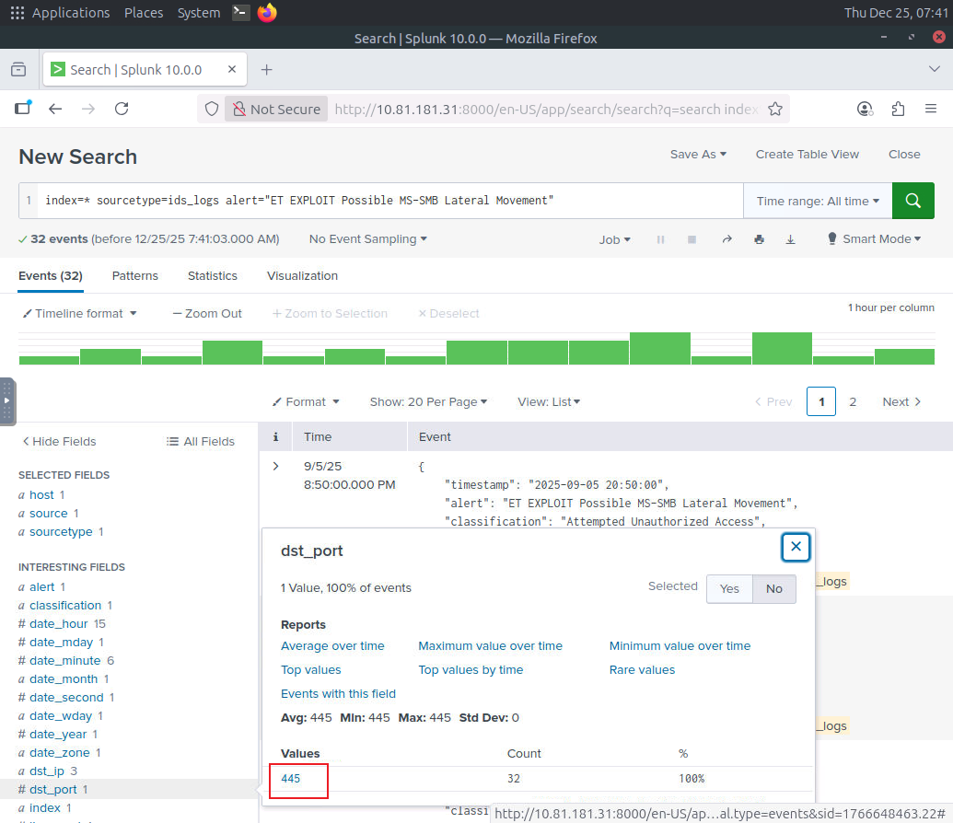The height and width of the screenshot is (823, 953).
Task: Open Firefox extensions menu
Action: click(x=898, y=109)
